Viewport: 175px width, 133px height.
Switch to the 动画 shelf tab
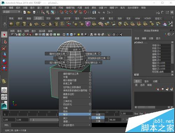57,18
